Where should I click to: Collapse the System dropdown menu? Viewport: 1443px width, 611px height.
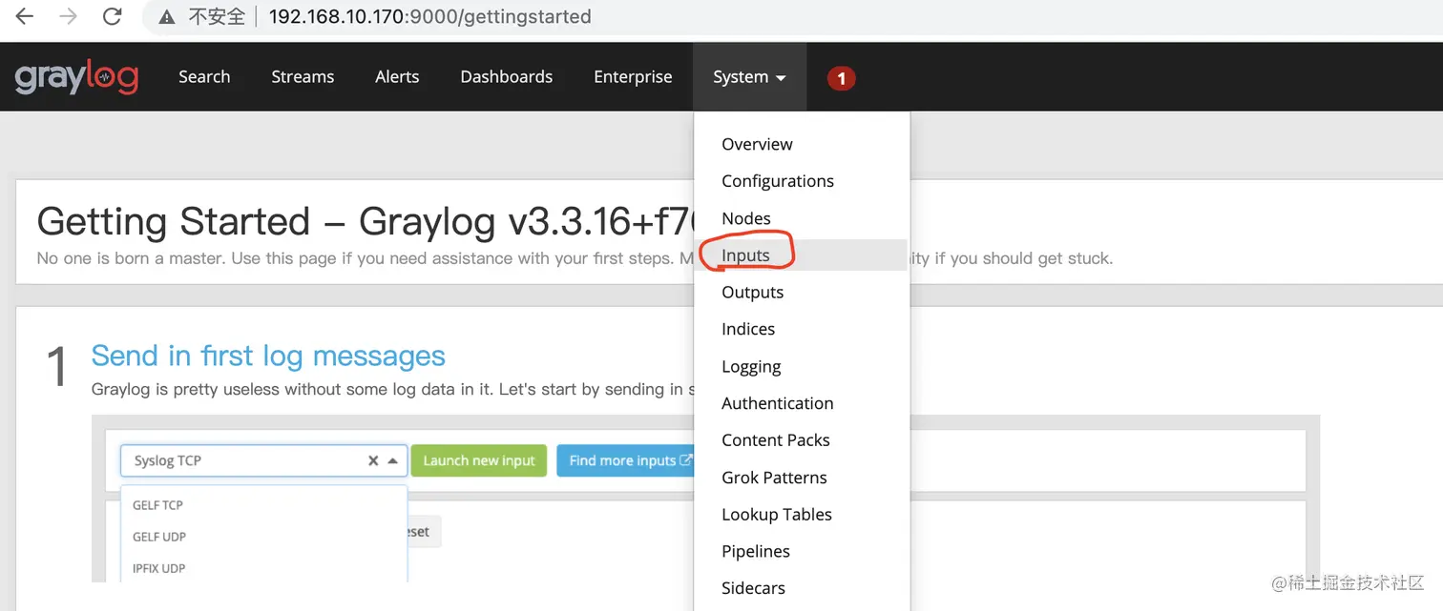click(x=749, y=77)
